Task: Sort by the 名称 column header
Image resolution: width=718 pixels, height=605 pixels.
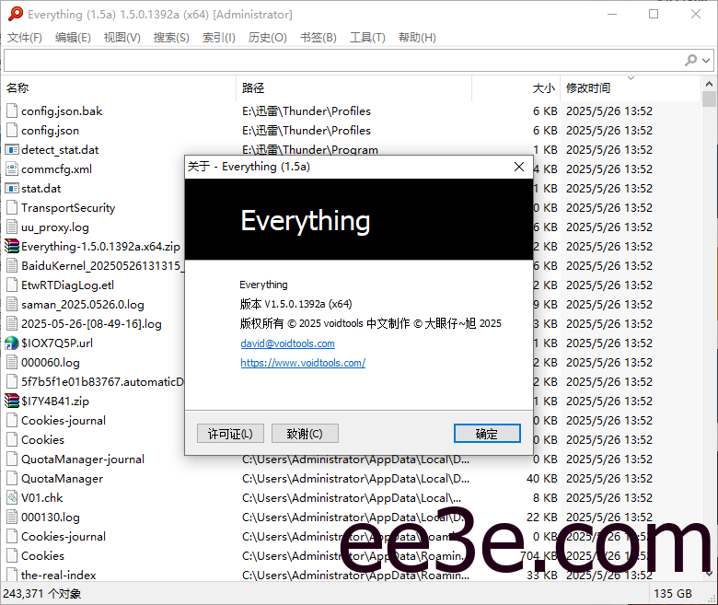Action: tap(119, 87)
